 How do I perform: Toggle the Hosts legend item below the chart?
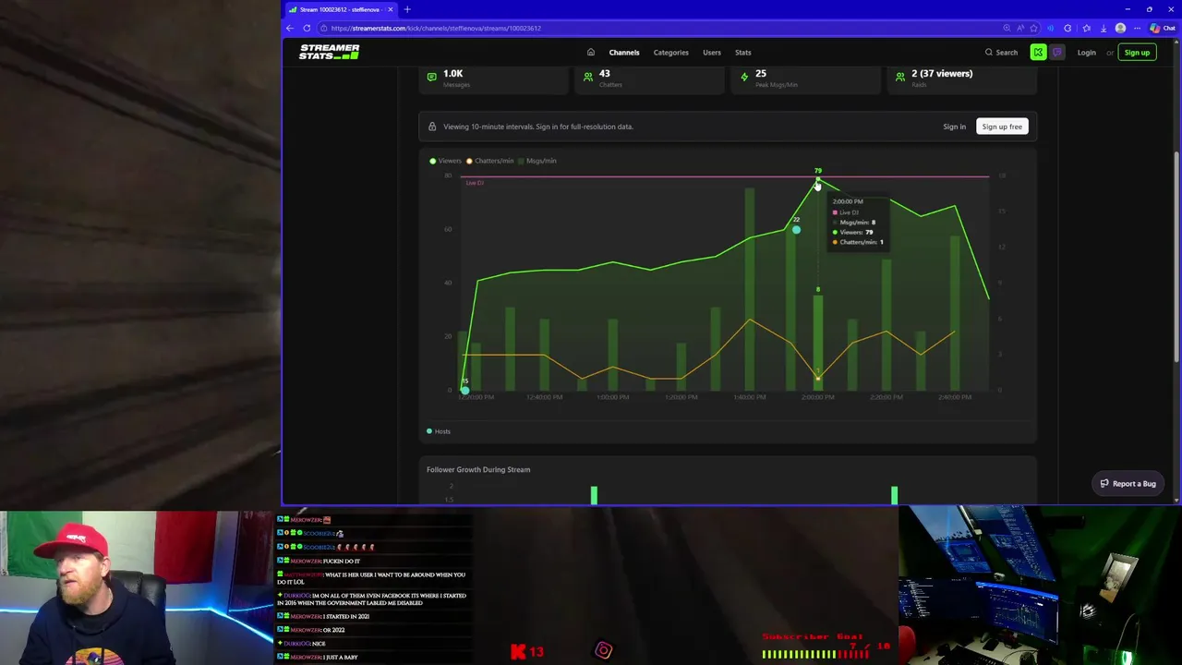439,431
